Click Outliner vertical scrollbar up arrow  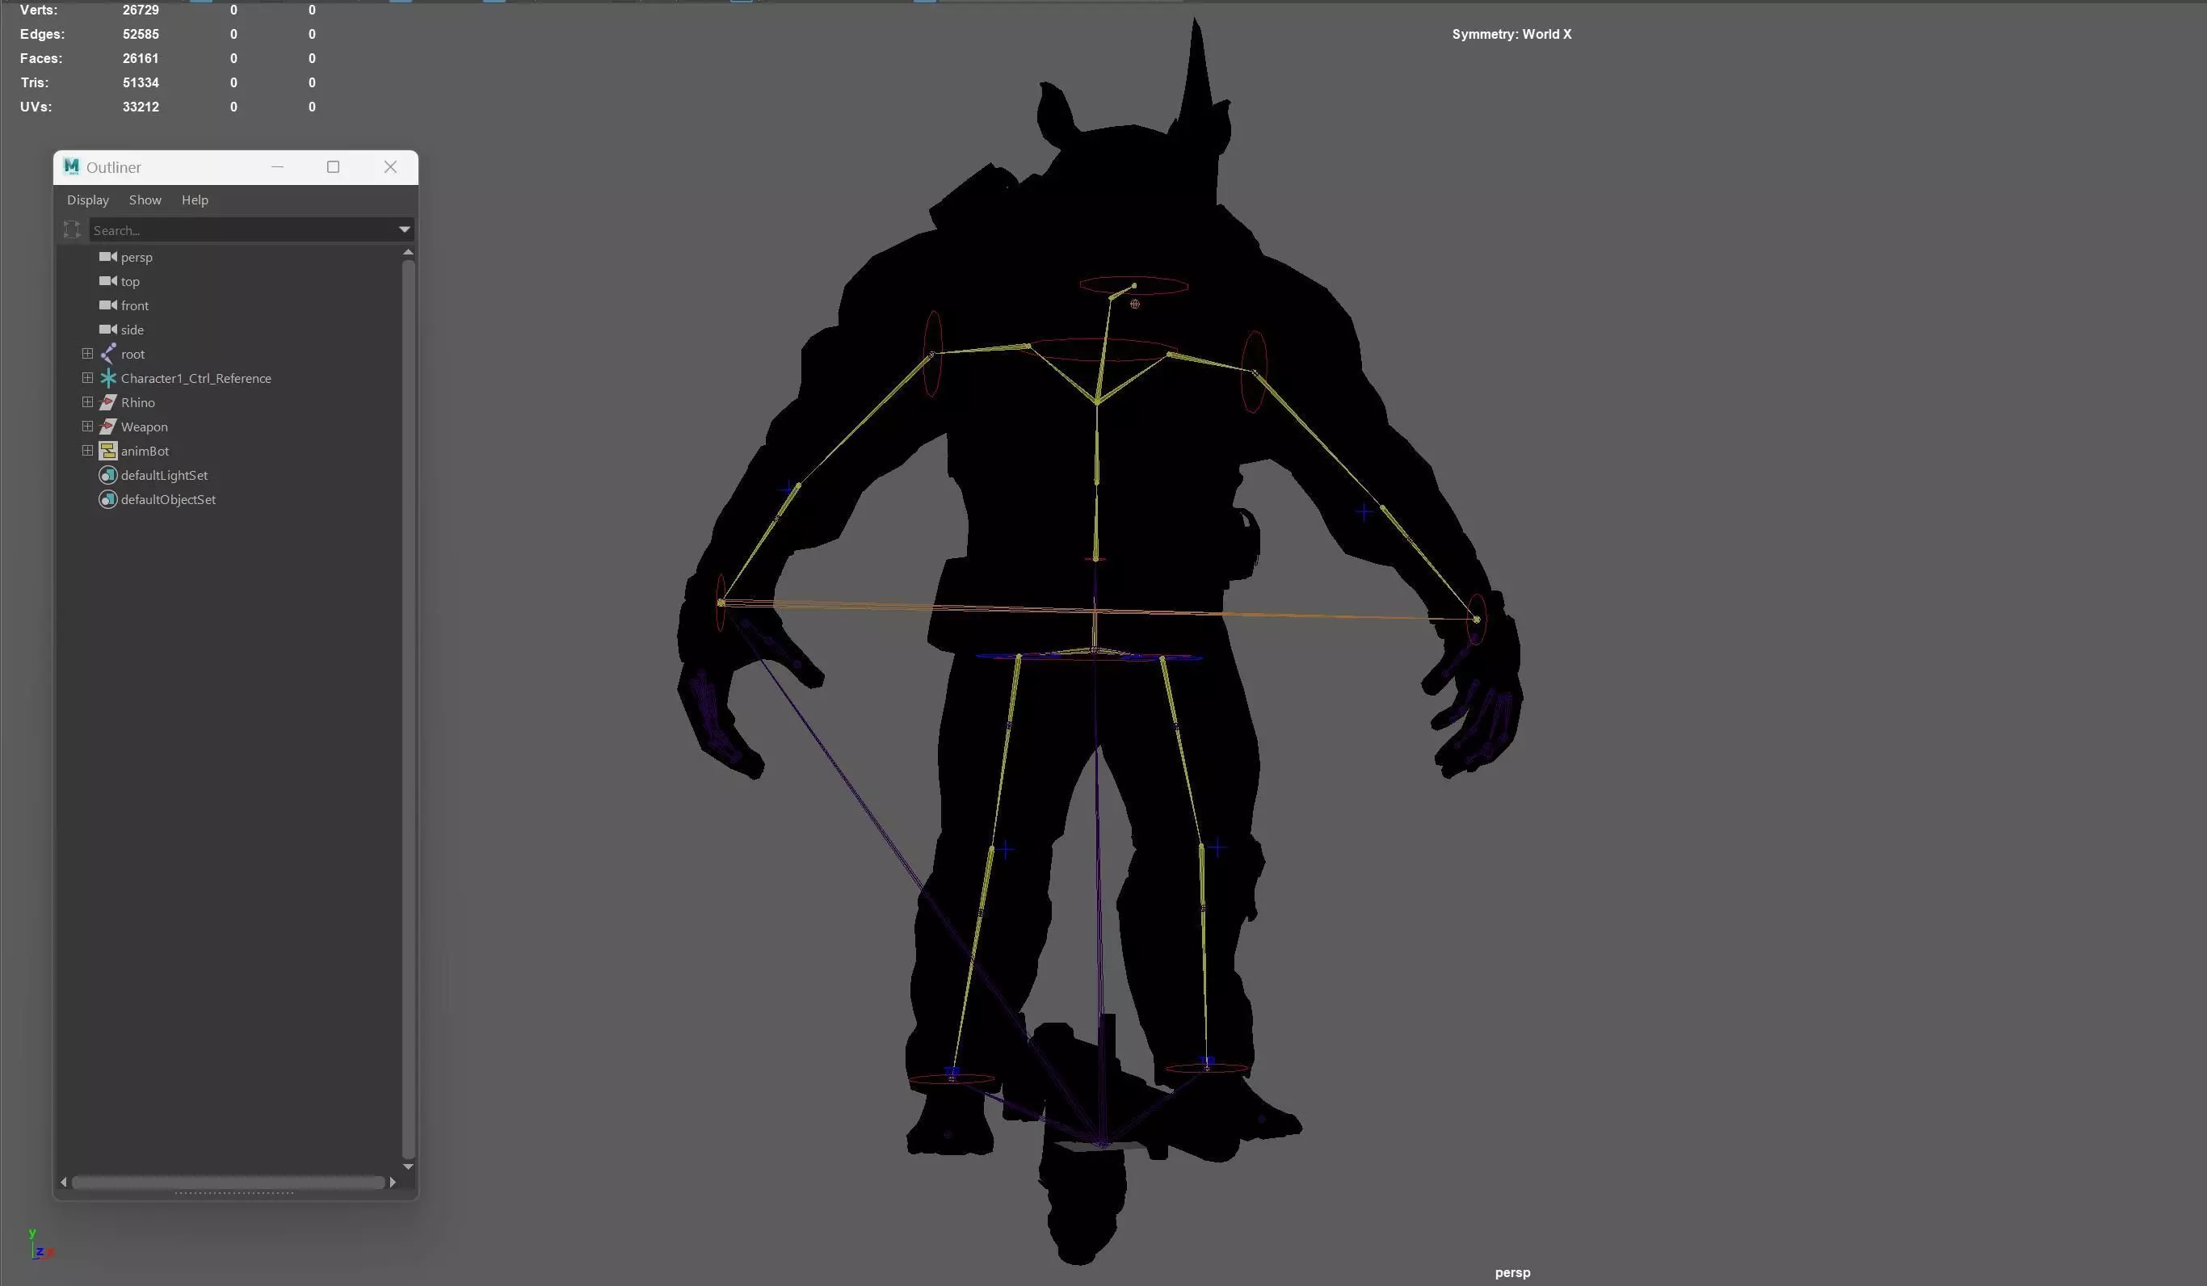click(408, 252)
